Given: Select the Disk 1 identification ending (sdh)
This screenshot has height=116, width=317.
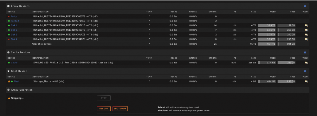Looking at the screenshot, I should click(66, 25).
